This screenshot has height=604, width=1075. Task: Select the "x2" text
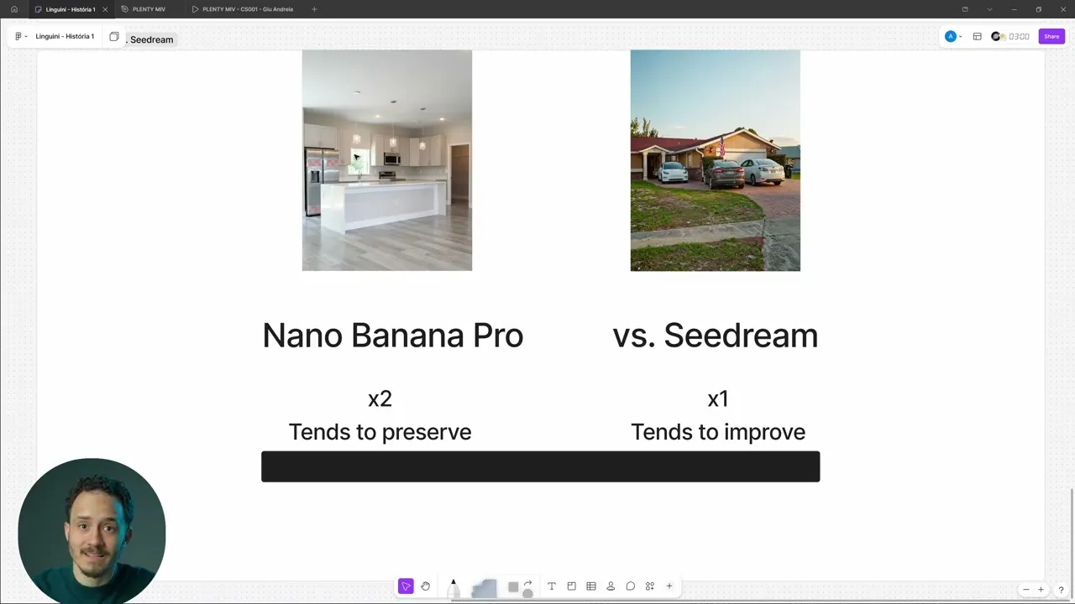(380, 398)
